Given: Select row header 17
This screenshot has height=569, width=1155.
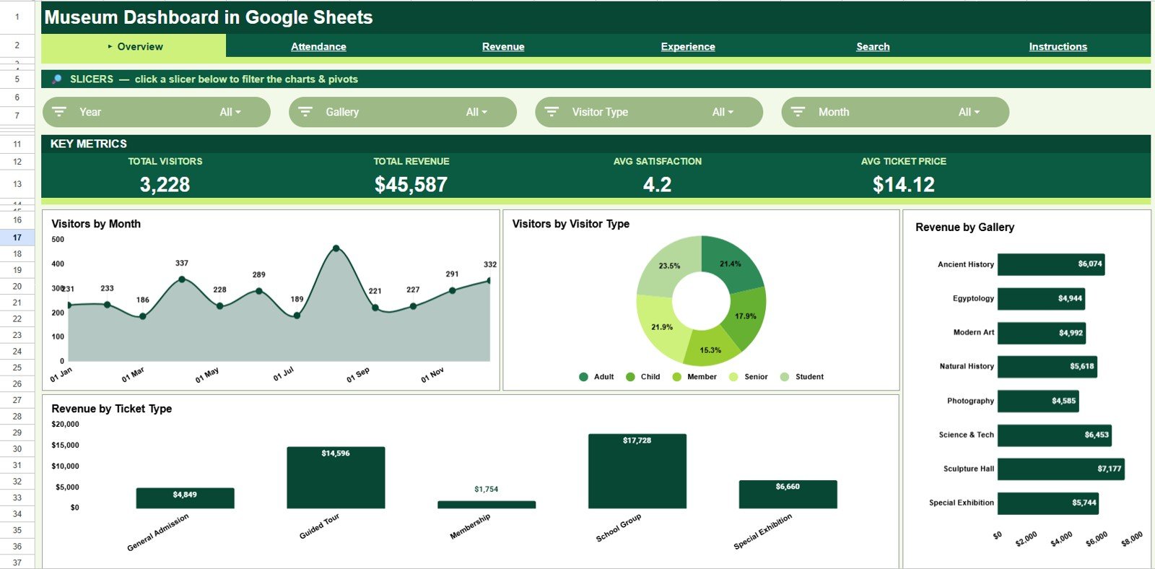Looking at the screenshot, I should pos(17,238).
